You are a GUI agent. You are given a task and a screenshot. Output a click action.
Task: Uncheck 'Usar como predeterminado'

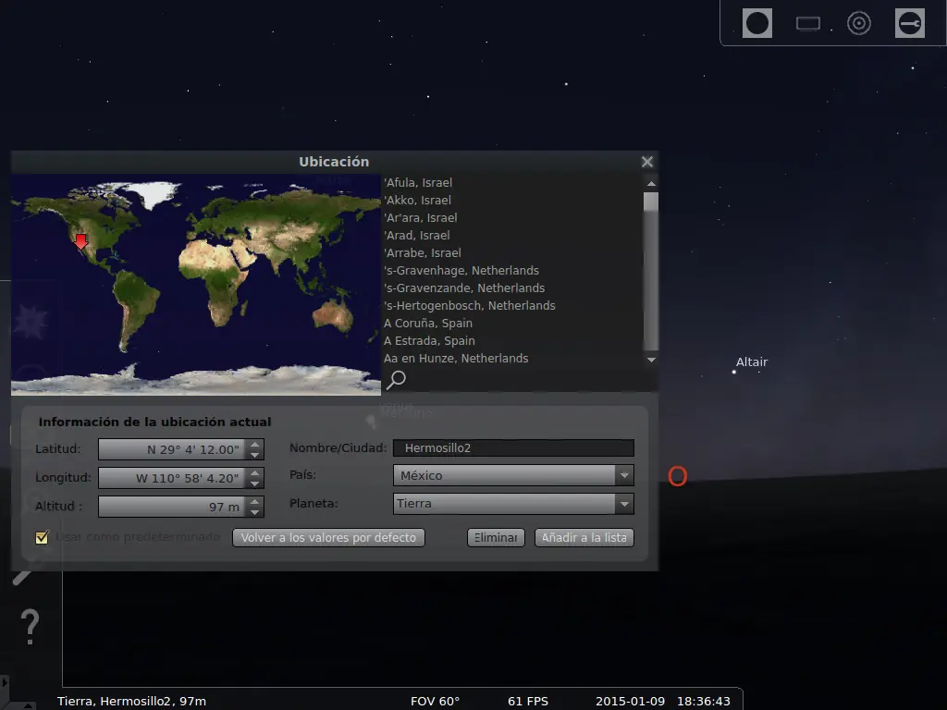(41, 537)
